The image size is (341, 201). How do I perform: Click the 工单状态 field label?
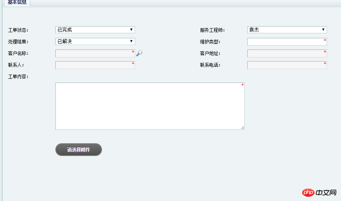(x=18, y=30)
